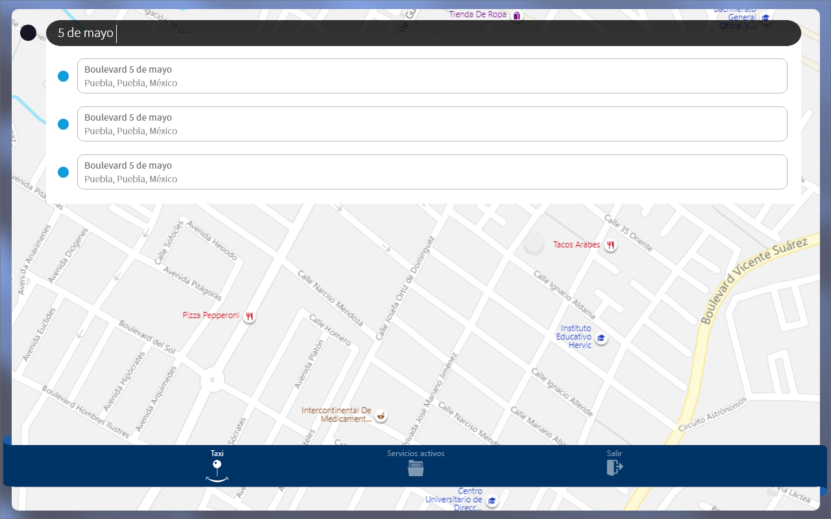Click the Pizza Pepperoni text label
This screenshot has height=519, width=831.
pyautogui.click(x=211, y=315)
